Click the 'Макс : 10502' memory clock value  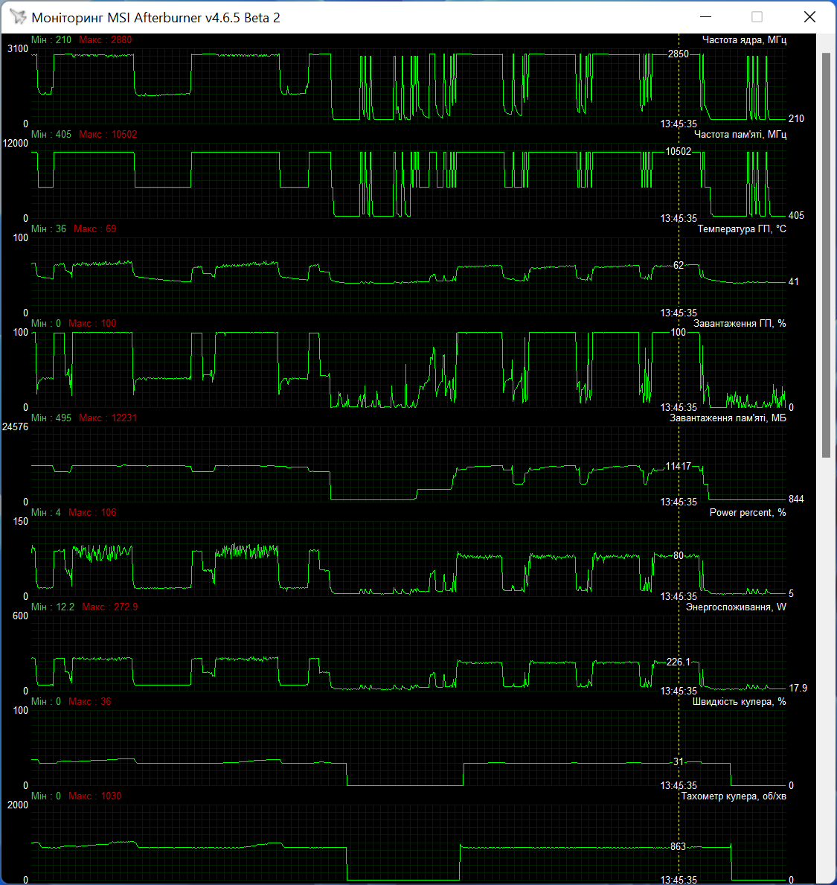tap(108, 134)
